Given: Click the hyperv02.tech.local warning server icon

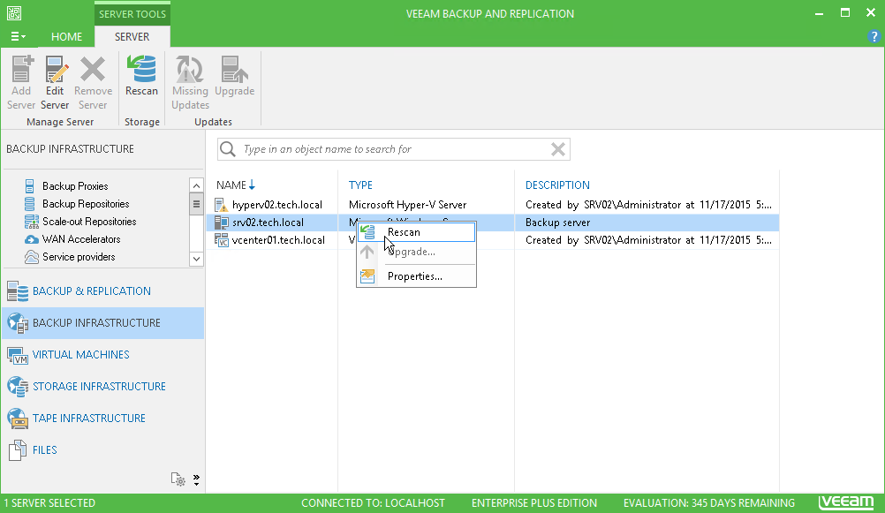Looking at the screenshot, I should [x=222, y=205].
